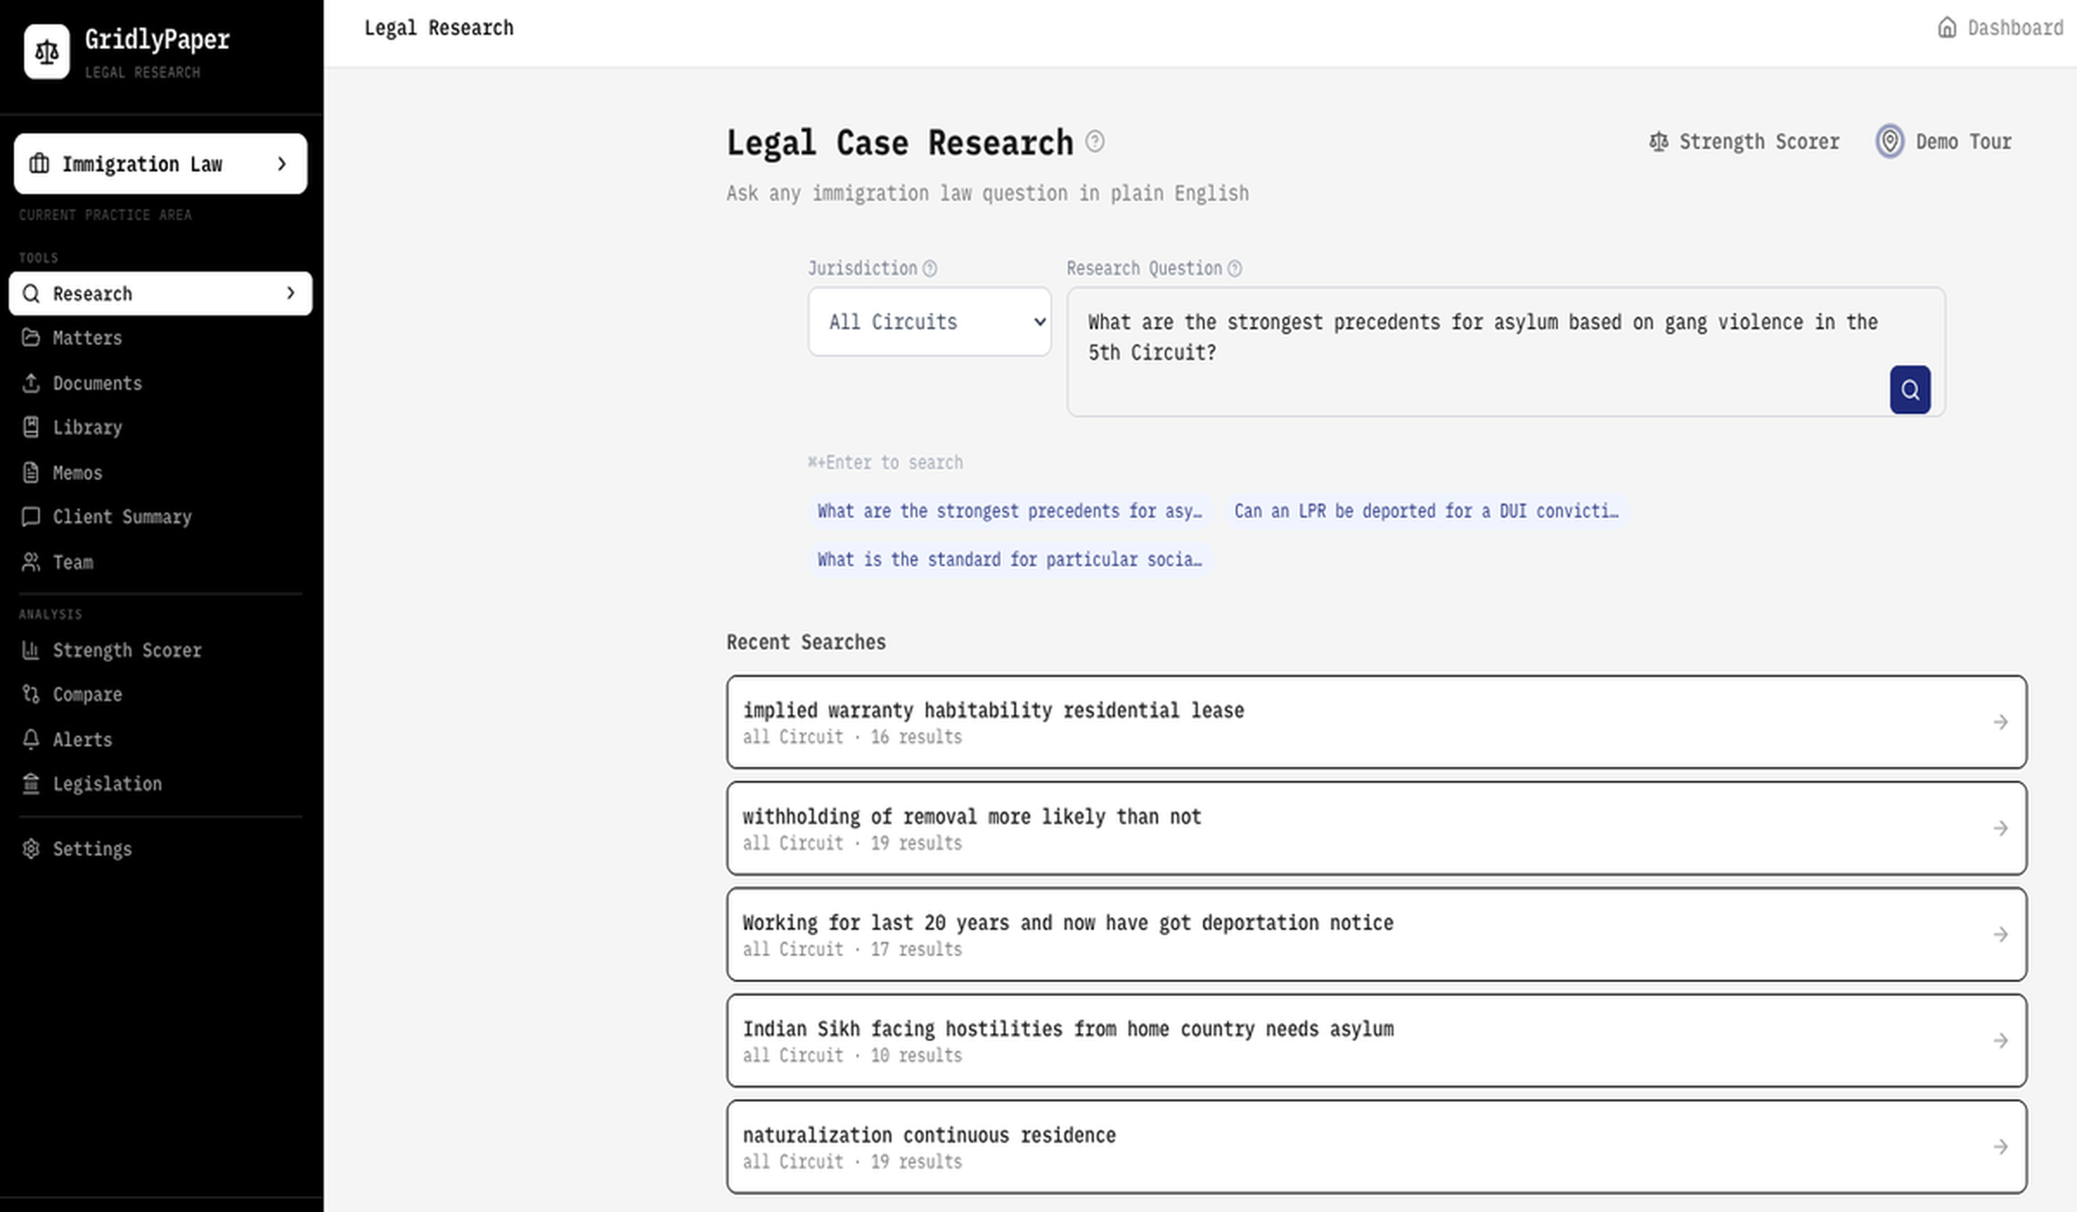The image size is (2077, 1212).
Task: Start the Demo Tour
Action: 1944,141
